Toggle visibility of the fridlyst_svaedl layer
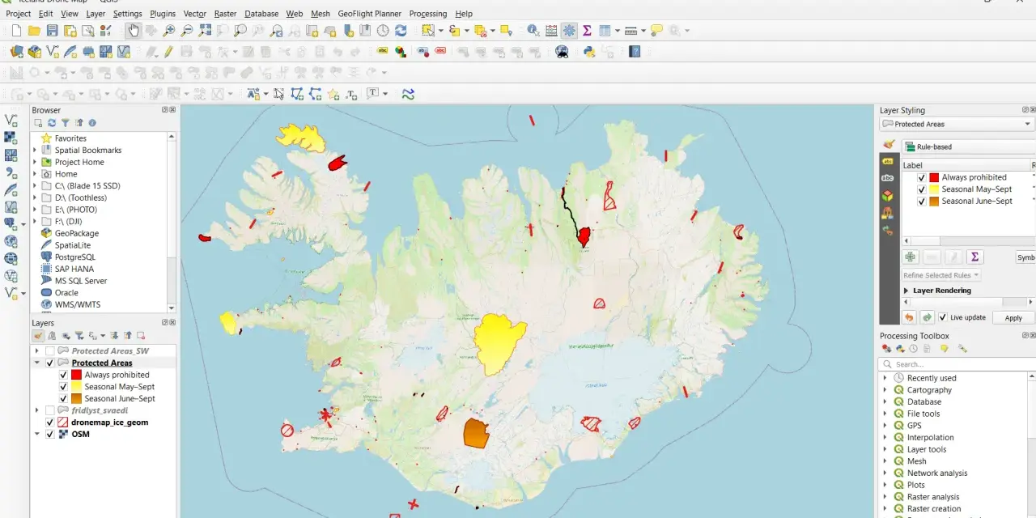The height and width of the screenshot is (518, 1036). (50, 410)
